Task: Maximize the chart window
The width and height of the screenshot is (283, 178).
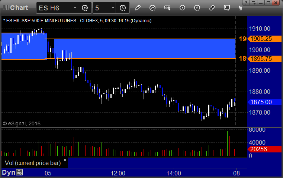Action: tap(268, 3)
